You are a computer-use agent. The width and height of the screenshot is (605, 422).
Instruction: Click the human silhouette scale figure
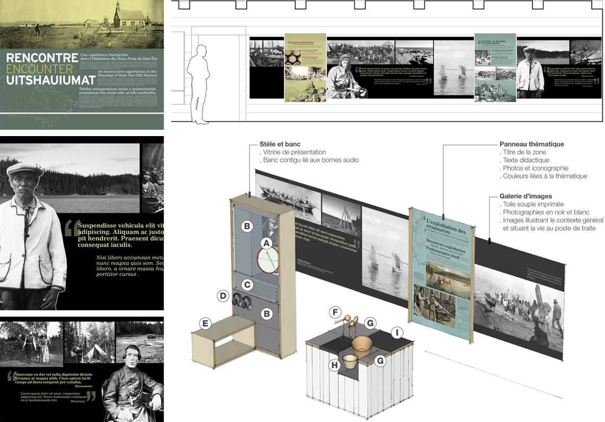[201, 83]
